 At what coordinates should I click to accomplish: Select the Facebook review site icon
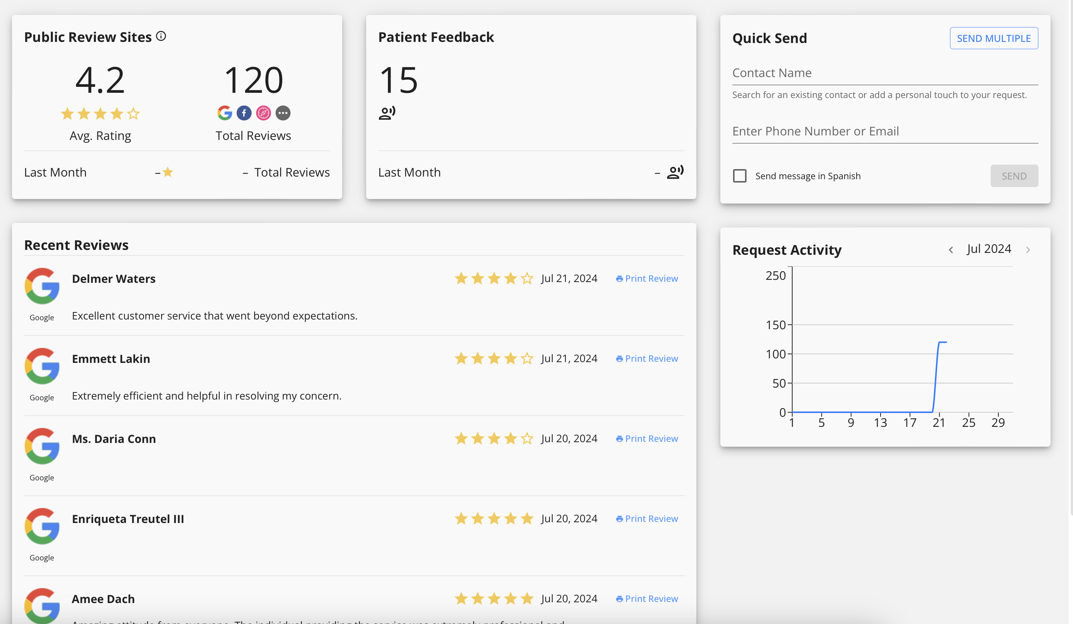(x=244, y=113)
